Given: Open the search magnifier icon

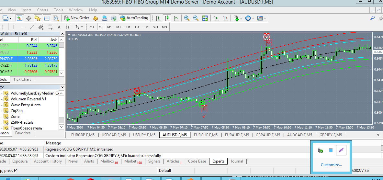Looking at the screenshot, I should click(x=373, y=18).
